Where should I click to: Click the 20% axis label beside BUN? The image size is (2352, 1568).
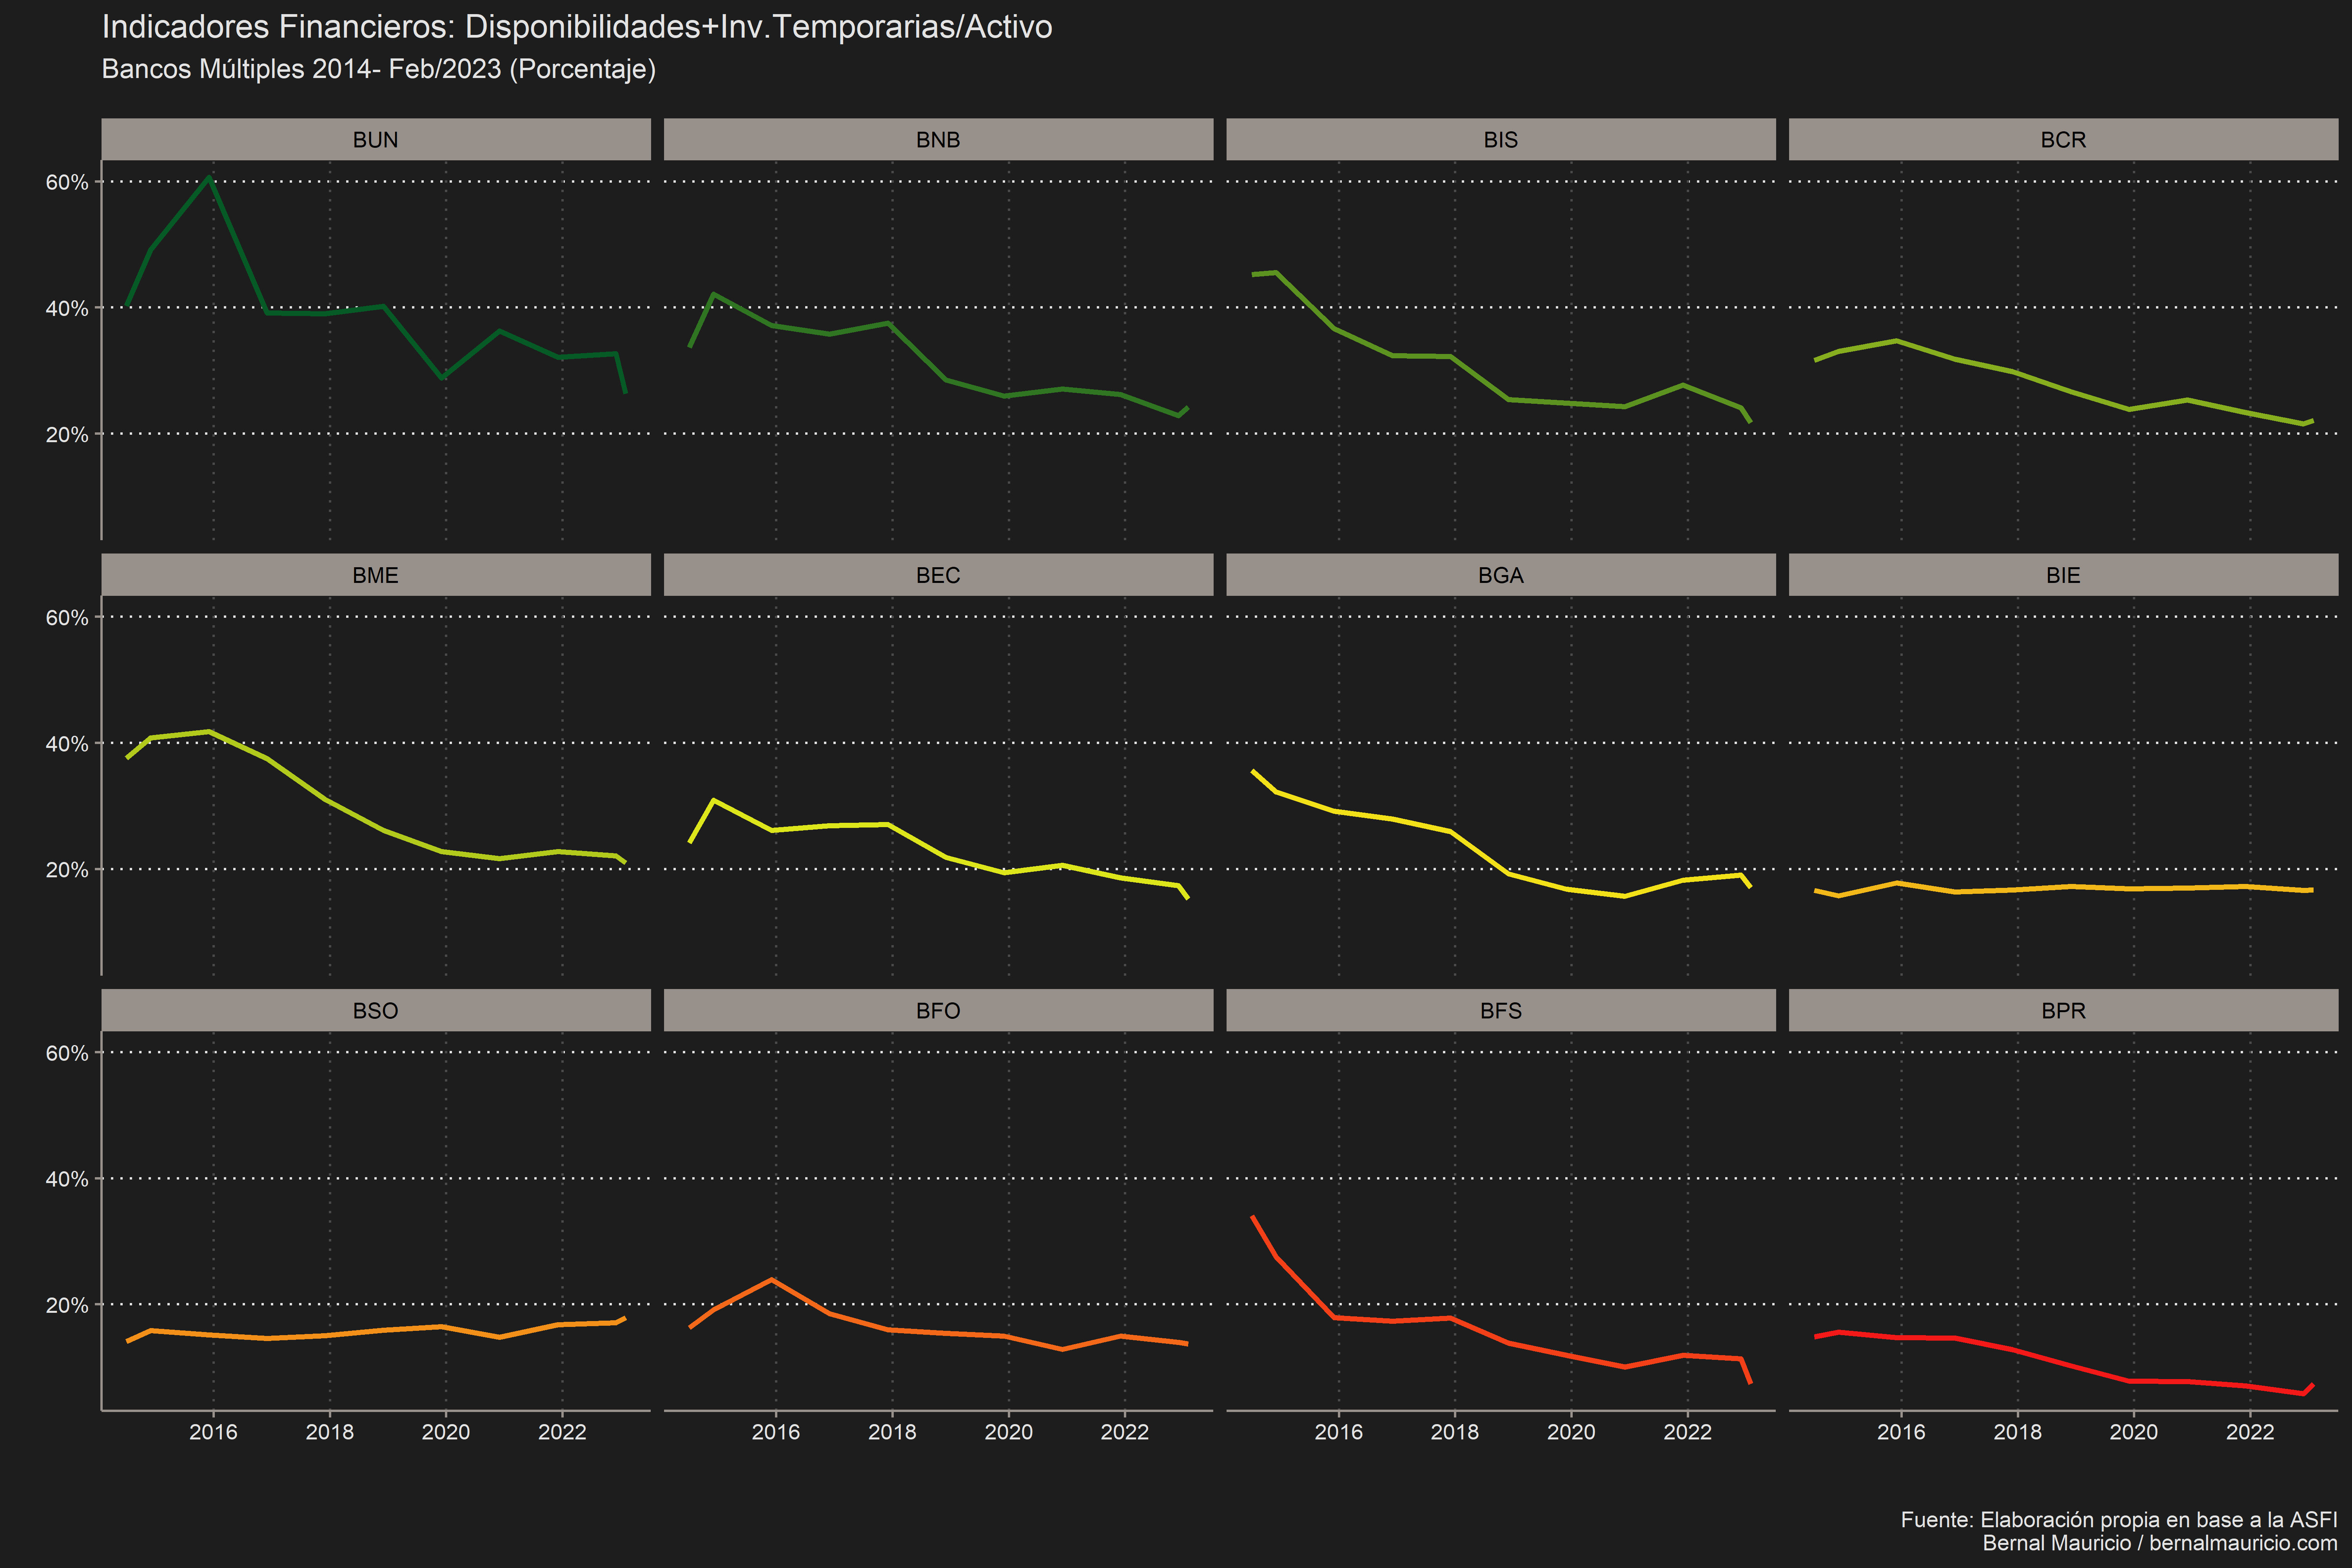coord(67,434)
